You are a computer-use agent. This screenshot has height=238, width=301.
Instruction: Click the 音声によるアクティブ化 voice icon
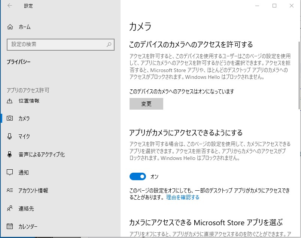pos(9,154)
